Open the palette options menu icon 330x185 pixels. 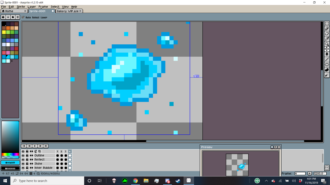[x=18, y=17]
